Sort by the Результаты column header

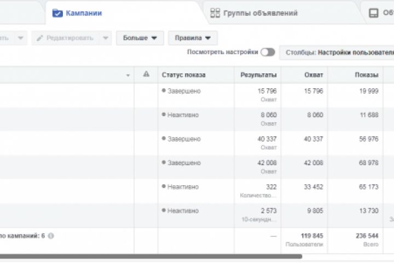258,75
